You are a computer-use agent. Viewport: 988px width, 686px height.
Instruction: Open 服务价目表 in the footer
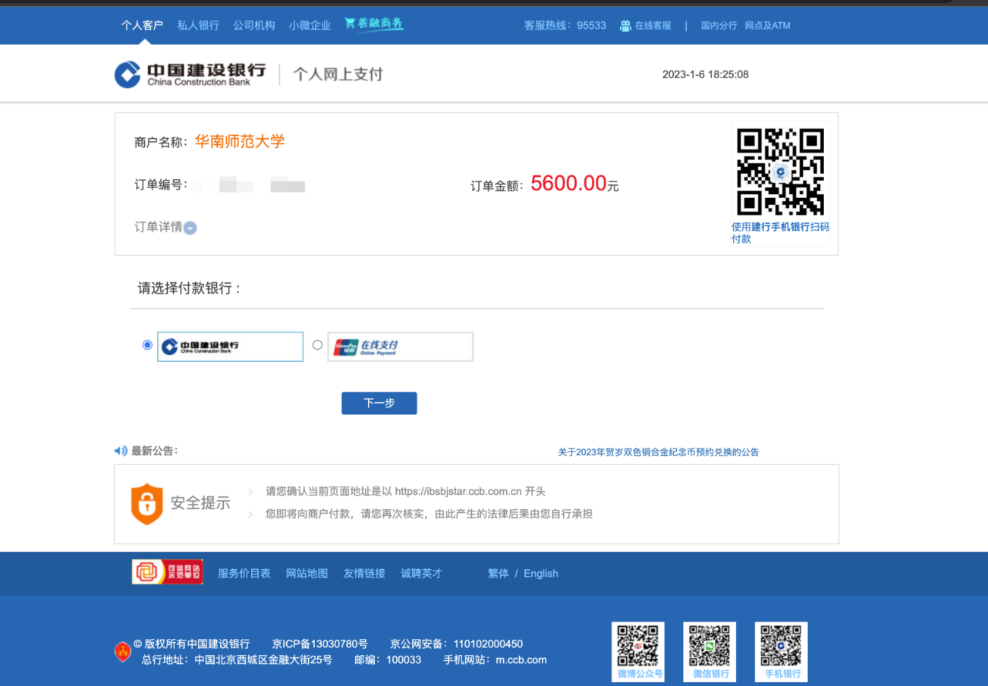pos(244,574)
